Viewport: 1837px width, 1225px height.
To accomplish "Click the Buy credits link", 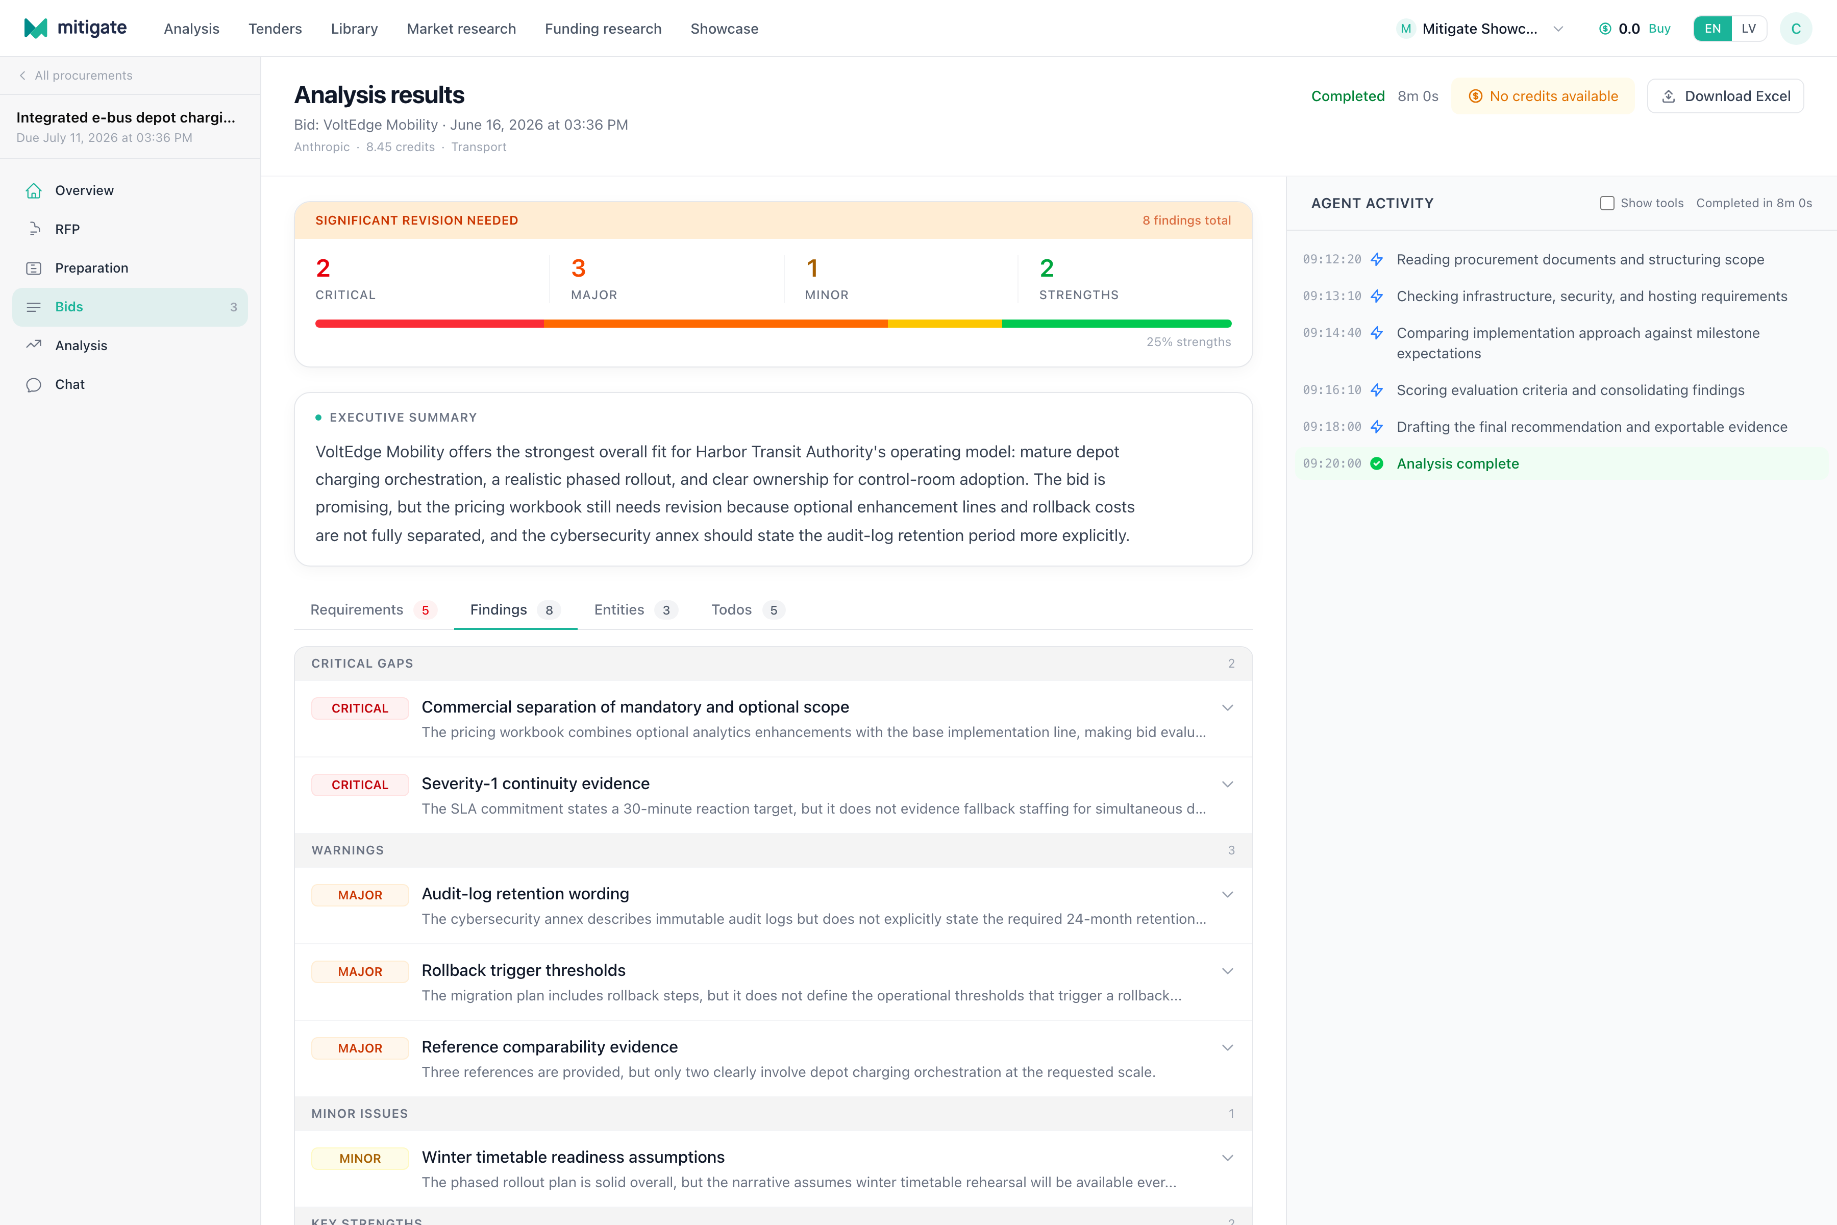I will [x=1659, y=29].
